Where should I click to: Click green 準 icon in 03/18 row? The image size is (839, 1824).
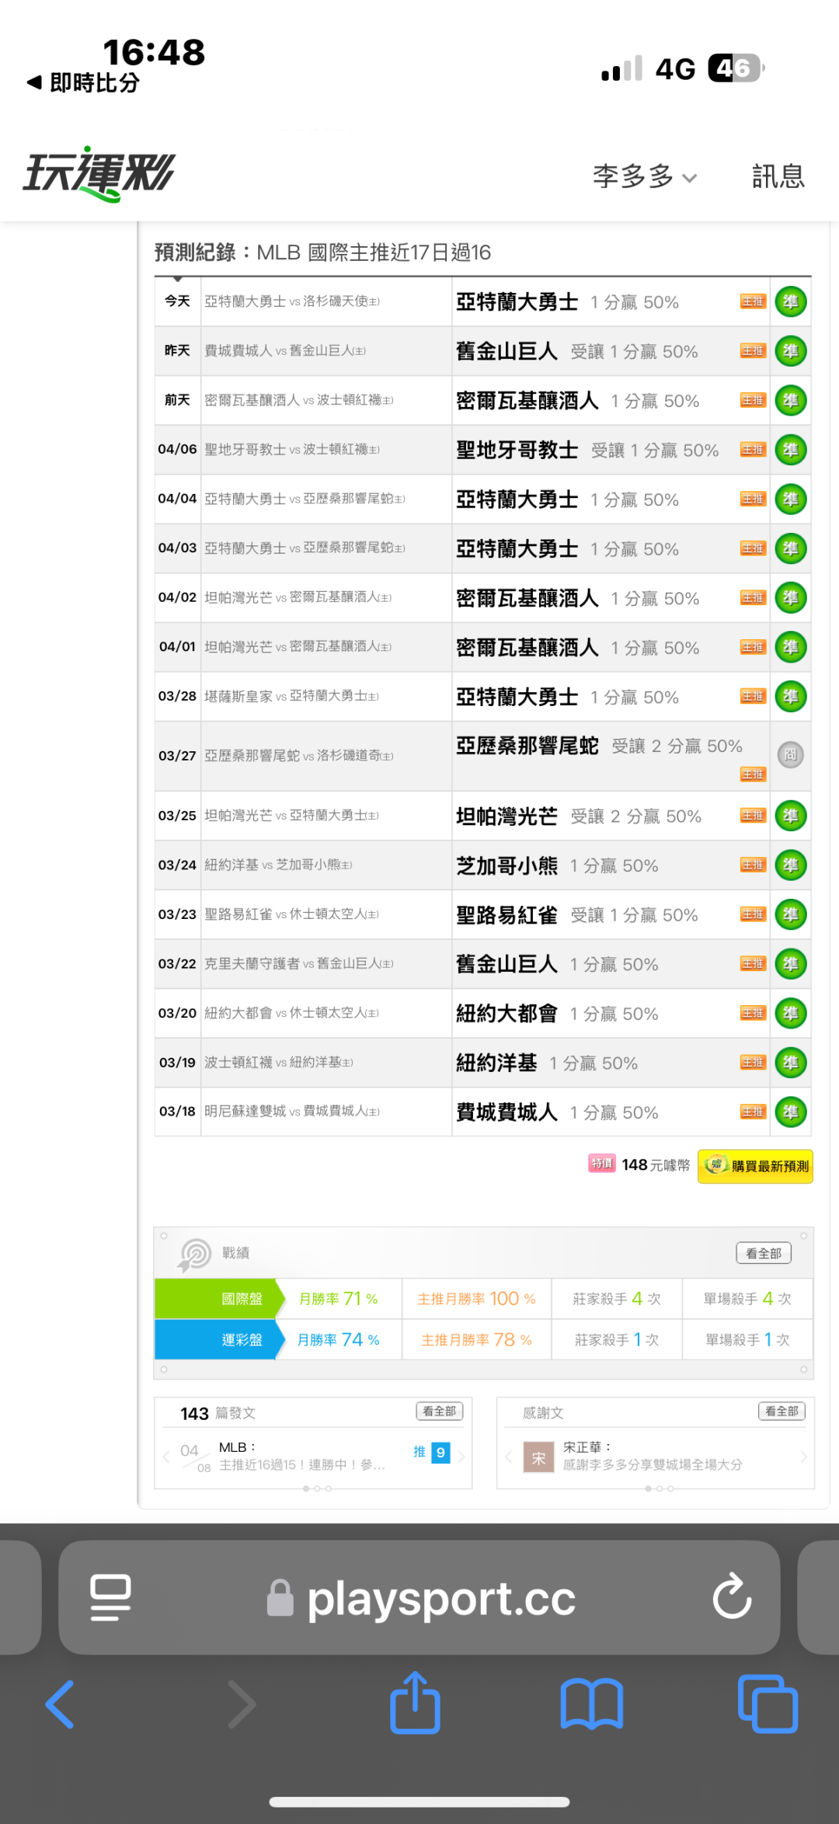click(791, 1112)
